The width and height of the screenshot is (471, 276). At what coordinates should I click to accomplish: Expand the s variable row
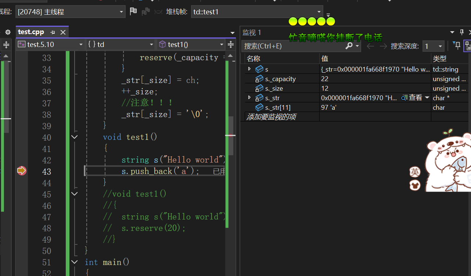pos(249,69)
